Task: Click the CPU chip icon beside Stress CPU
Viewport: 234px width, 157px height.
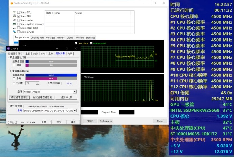Action: click(x=14, y=12)
